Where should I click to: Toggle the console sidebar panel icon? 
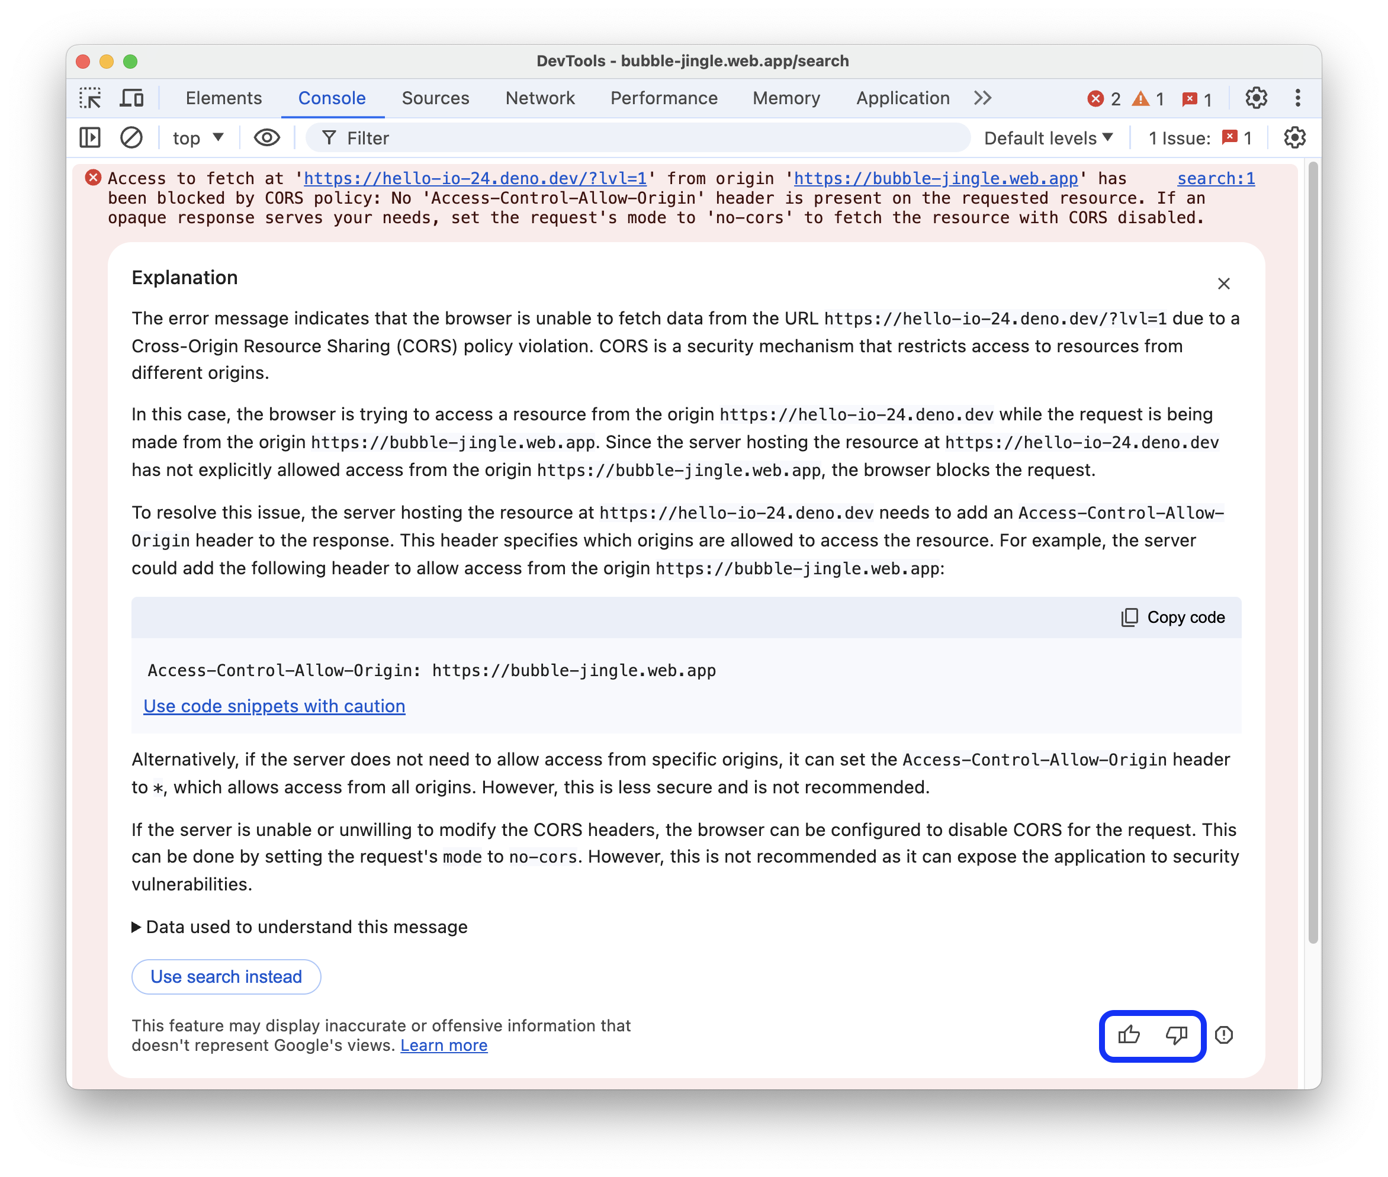coord(92,139)
